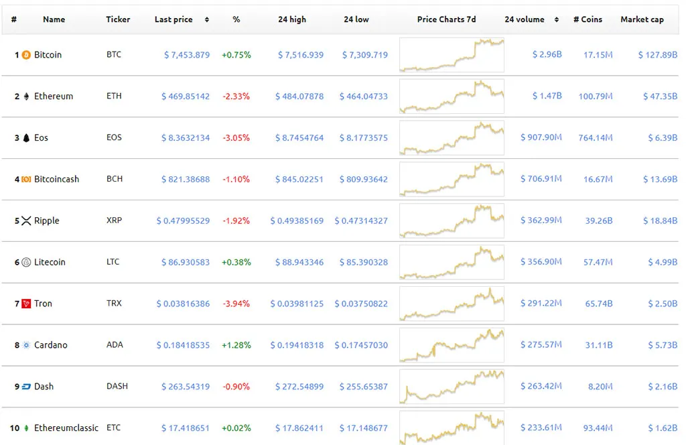Sort by 24 volume using its arrows
The width and height of the screenshot is (686, 445).
(557, 19)
